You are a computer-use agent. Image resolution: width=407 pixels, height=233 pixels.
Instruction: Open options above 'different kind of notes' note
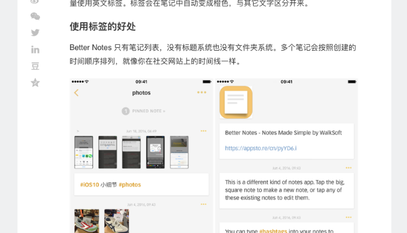(x=349, y=168)
